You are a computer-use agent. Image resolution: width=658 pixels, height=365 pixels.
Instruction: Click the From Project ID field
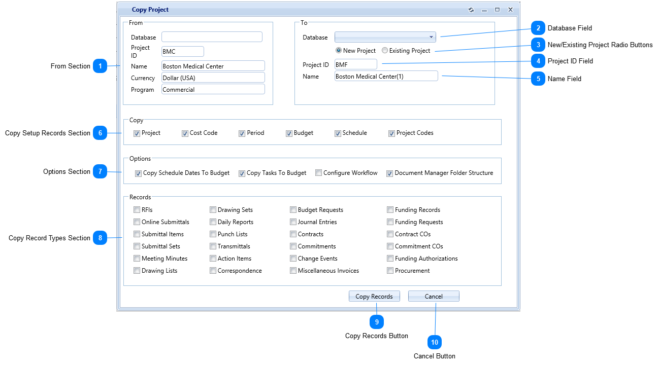183,52
